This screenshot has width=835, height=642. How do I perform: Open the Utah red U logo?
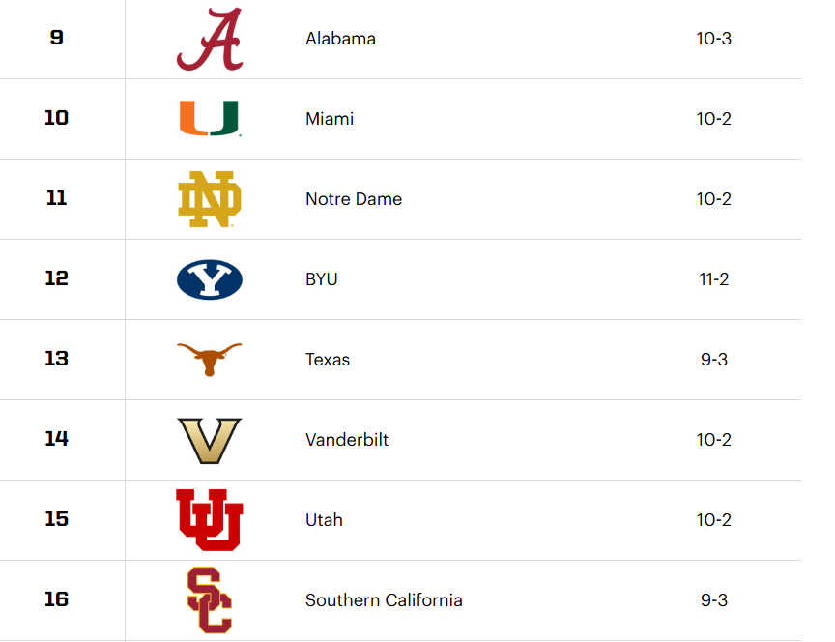click(x=209, y=519)
